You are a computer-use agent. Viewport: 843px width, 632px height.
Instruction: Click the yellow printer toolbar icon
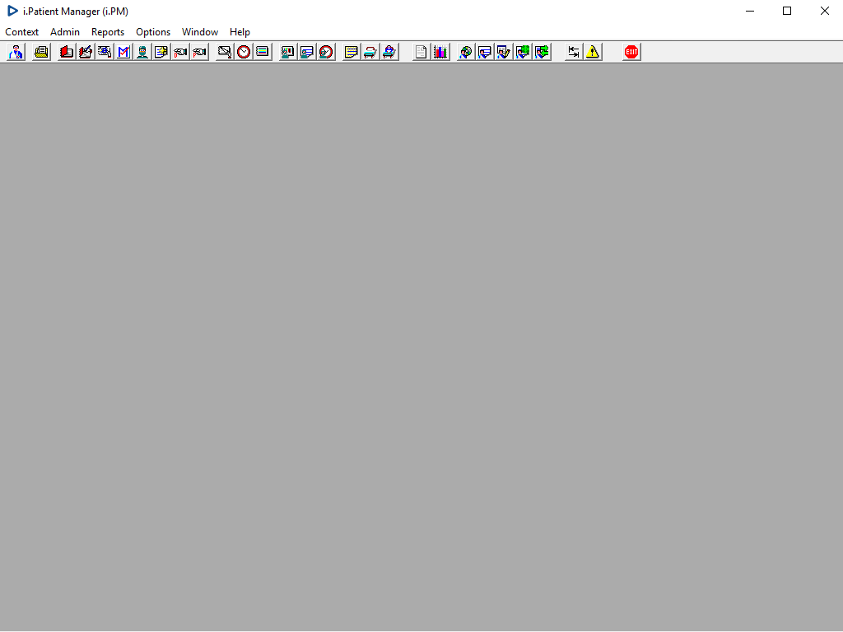coord(41,52)
